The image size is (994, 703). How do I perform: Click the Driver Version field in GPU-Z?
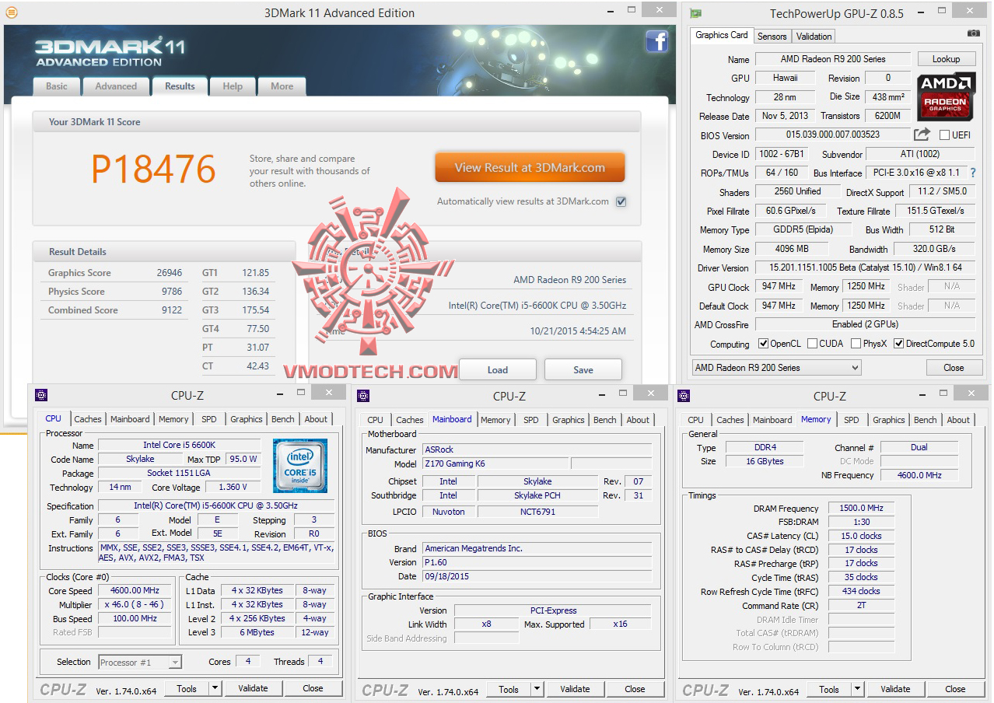[x=864, y=268]
